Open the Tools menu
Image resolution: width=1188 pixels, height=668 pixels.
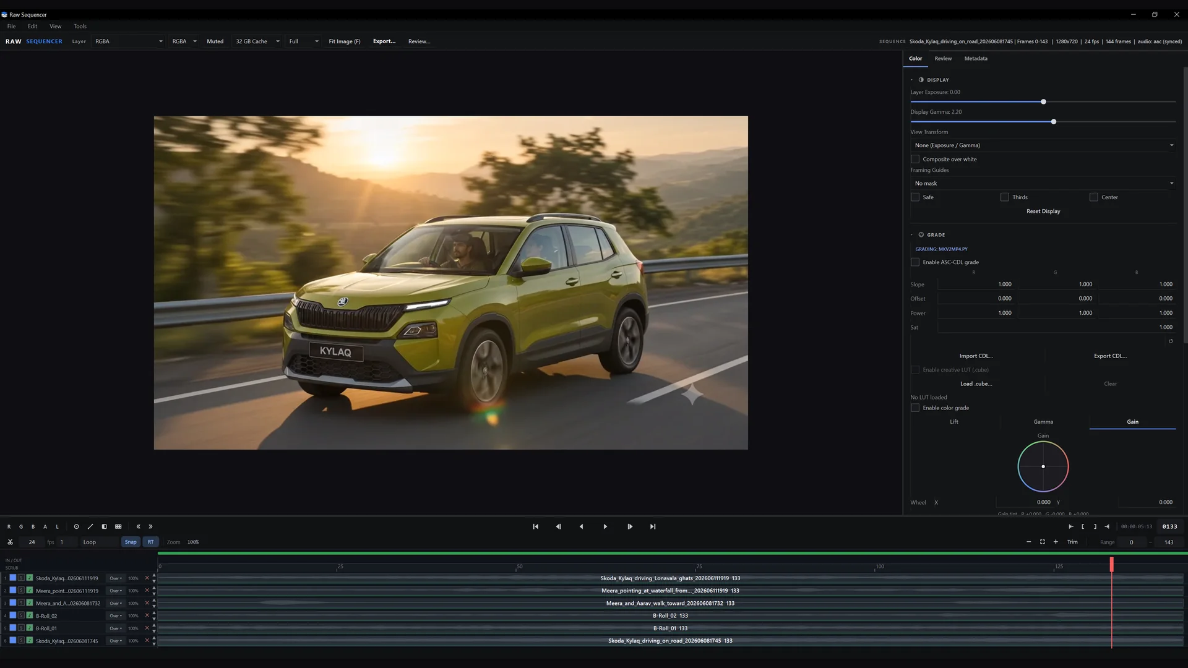[x=80, y=26]
